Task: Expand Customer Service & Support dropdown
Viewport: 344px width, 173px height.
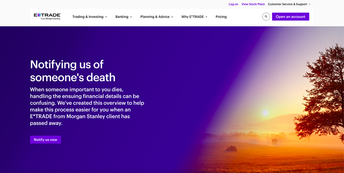Action: pos(289,4)
